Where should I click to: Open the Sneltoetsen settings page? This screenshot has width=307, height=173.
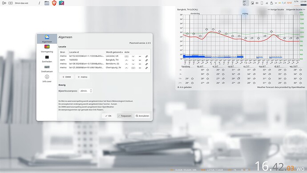click(47, 69)
